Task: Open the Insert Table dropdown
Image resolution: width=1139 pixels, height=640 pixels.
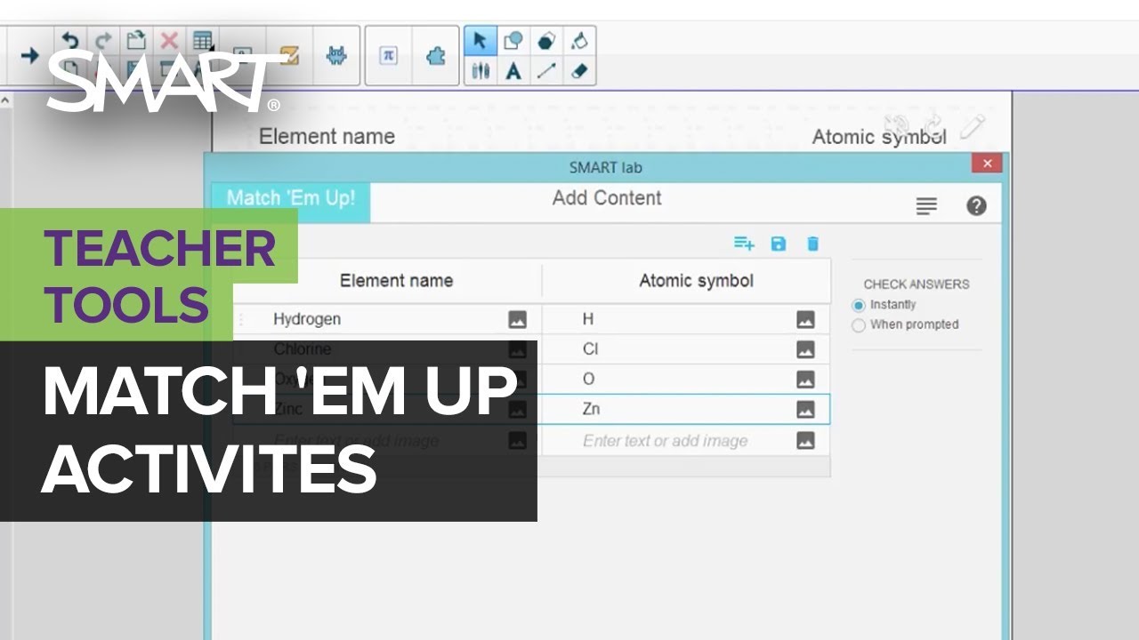Action: (x=204, y=41)
